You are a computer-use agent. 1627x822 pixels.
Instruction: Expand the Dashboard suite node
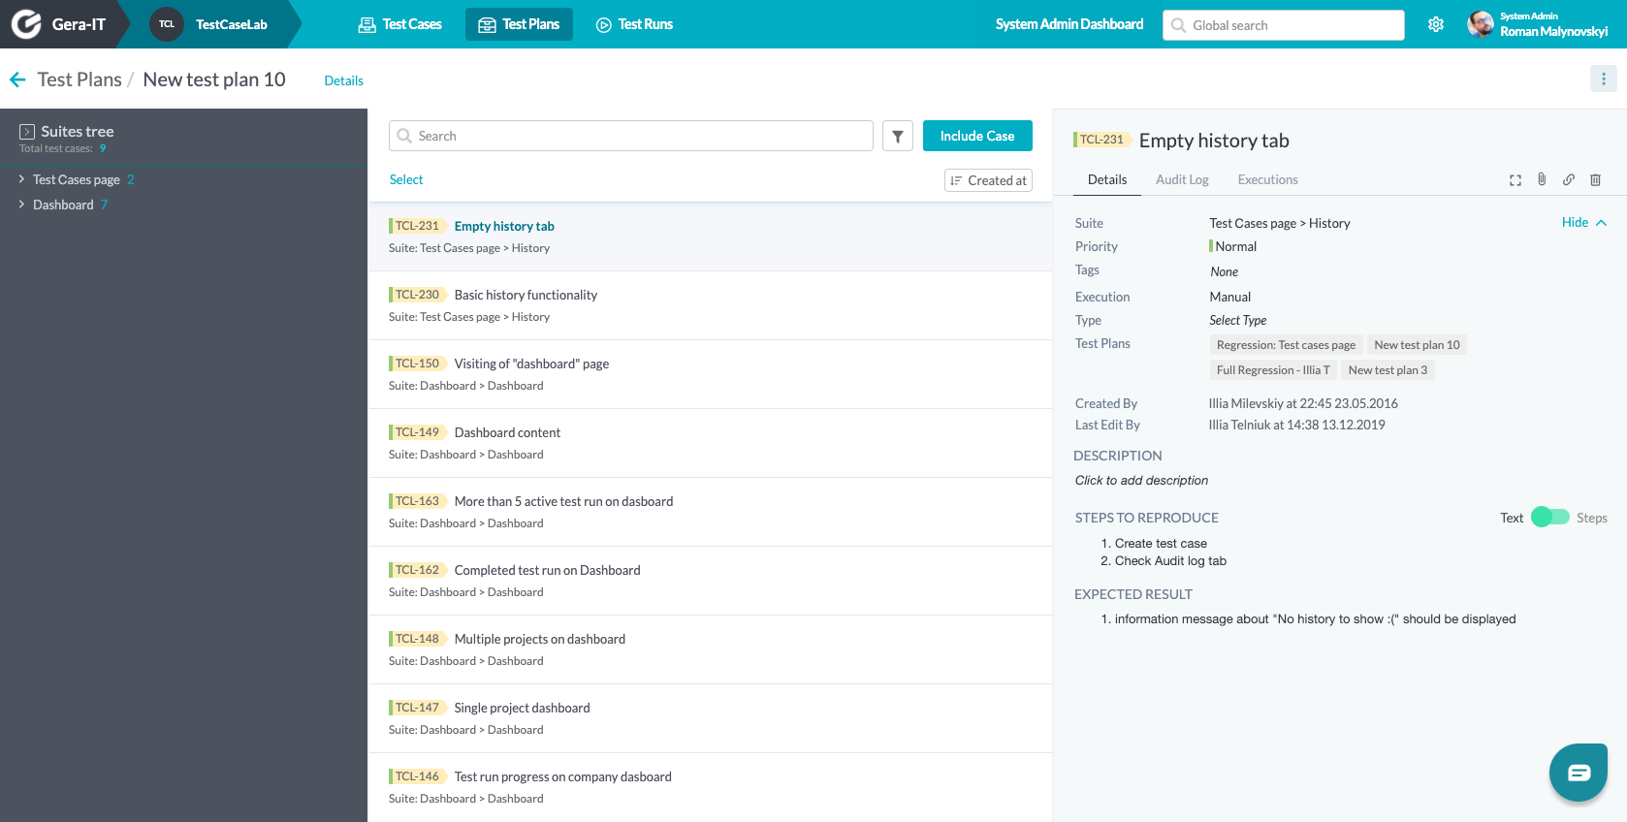click(x=21, y=205)
